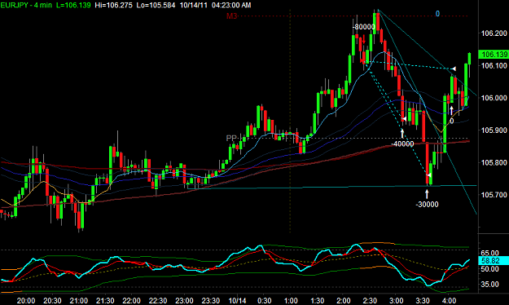Click the 22:00 time axis label

(x=131, y=300)
